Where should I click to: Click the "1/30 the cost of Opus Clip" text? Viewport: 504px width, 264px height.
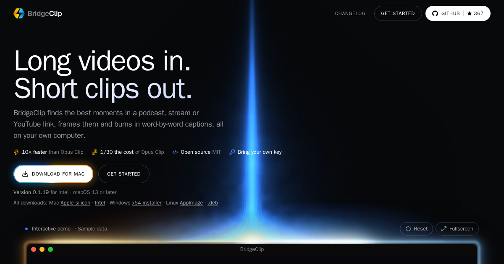(132, 152)
